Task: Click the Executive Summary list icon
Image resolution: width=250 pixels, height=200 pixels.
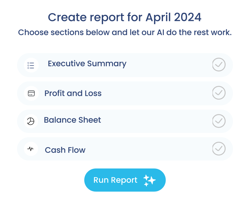Action: tap(31, 65)
